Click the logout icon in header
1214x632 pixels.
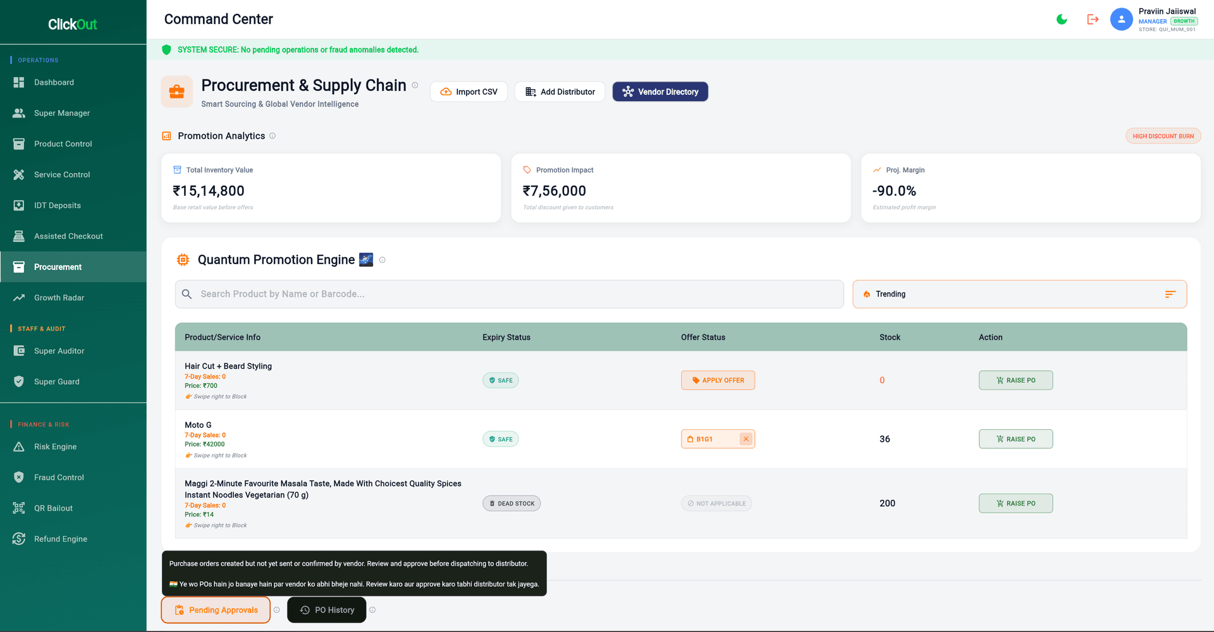pyautogui.click(x=1093, y=20)
